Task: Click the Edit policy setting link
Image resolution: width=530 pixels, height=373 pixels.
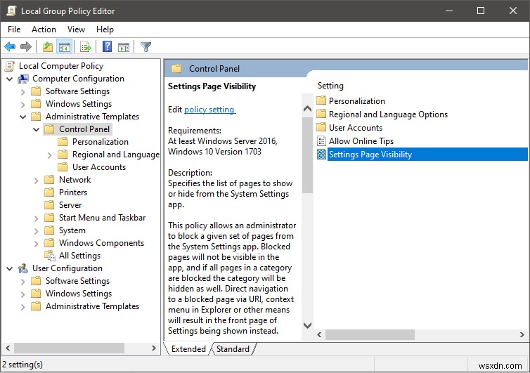Action: click(209, 110)
